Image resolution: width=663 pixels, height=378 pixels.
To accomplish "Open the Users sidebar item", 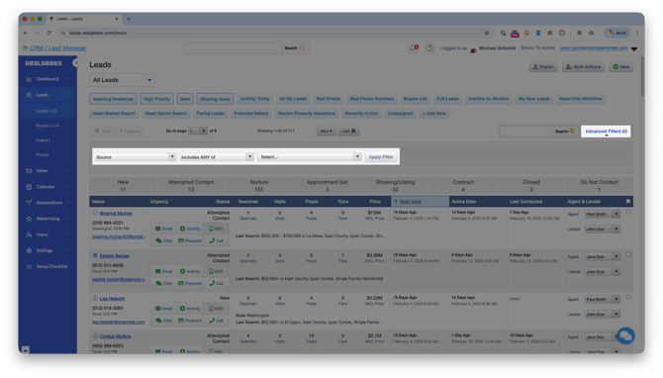I will (47, 235).
